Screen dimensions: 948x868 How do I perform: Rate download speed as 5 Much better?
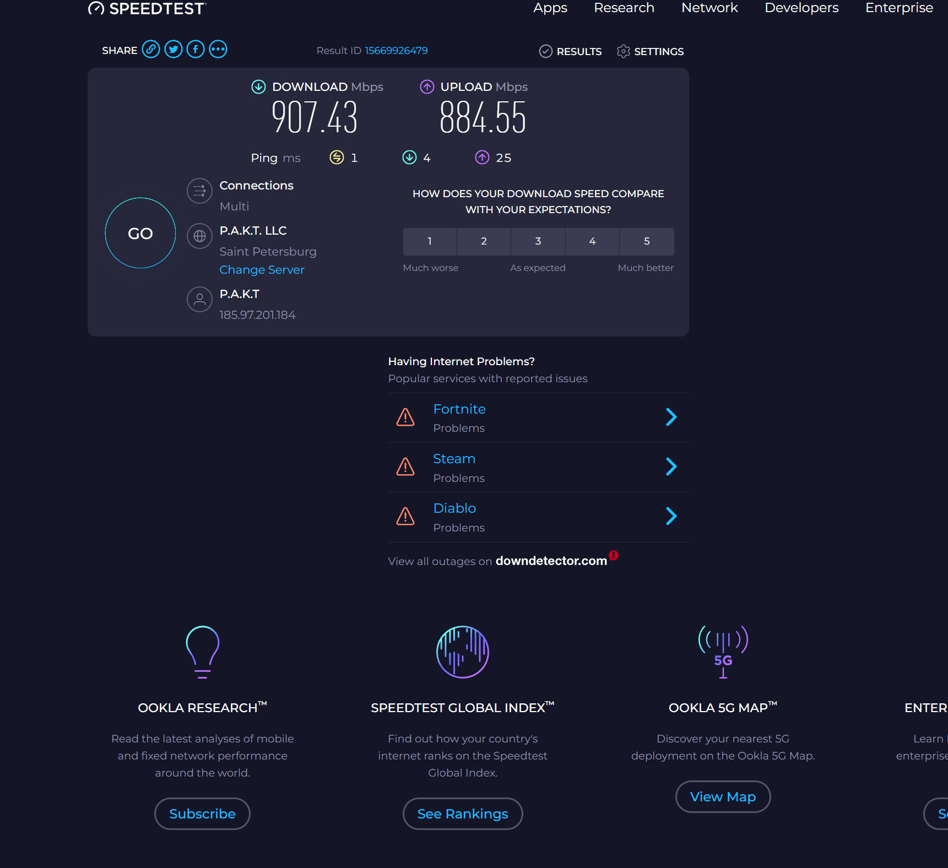(647, 241)
